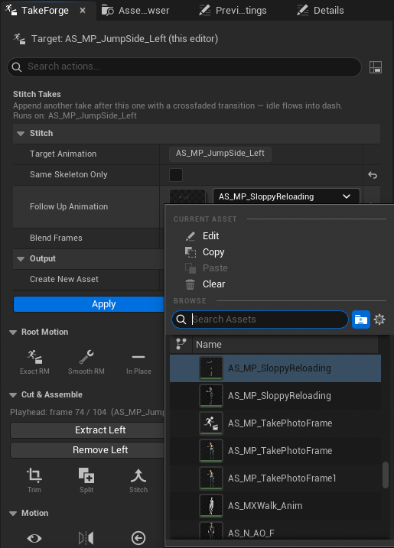
Task: Click the Create New Asset property label
Action: [x=64, y=279]
